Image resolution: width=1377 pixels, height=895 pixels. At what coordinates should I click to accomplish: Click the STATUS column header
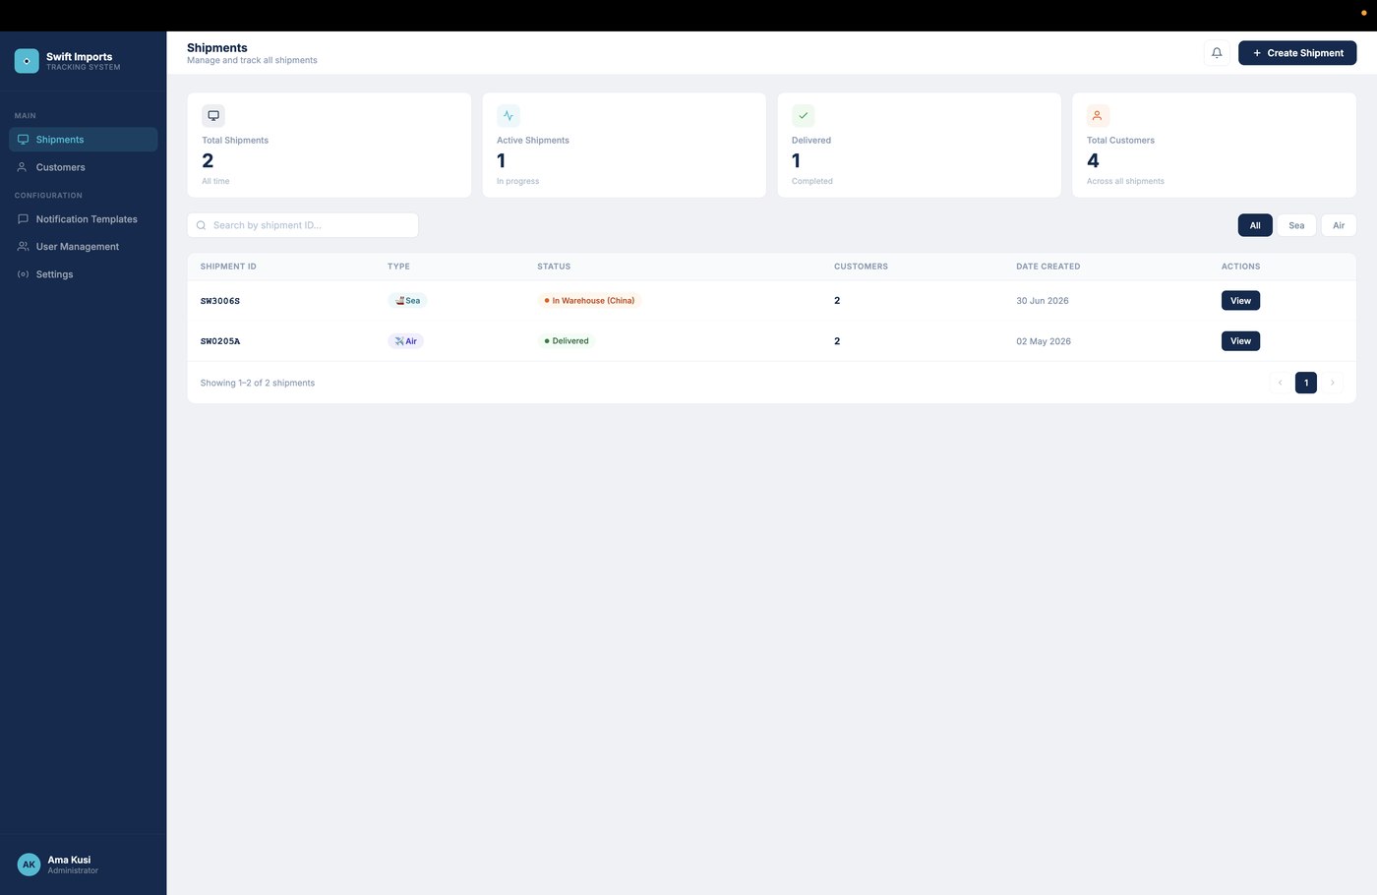pyautogui.click(x=554, y=267)
